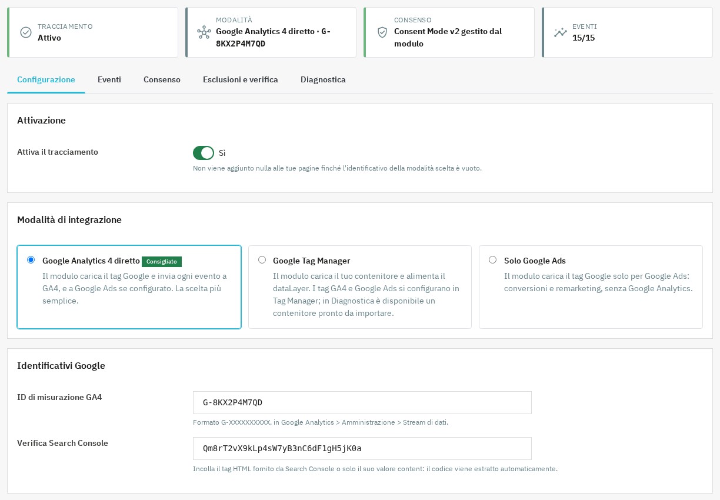Image resolution: width=720 pixels, height=500 pixels.
Task: Click the Eventi 15/15 status card
Action: pyautogui.click(x=627, y=32)
